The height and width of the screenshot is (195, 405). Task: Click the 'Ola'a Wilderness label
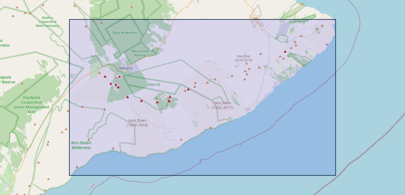point(124,33)
